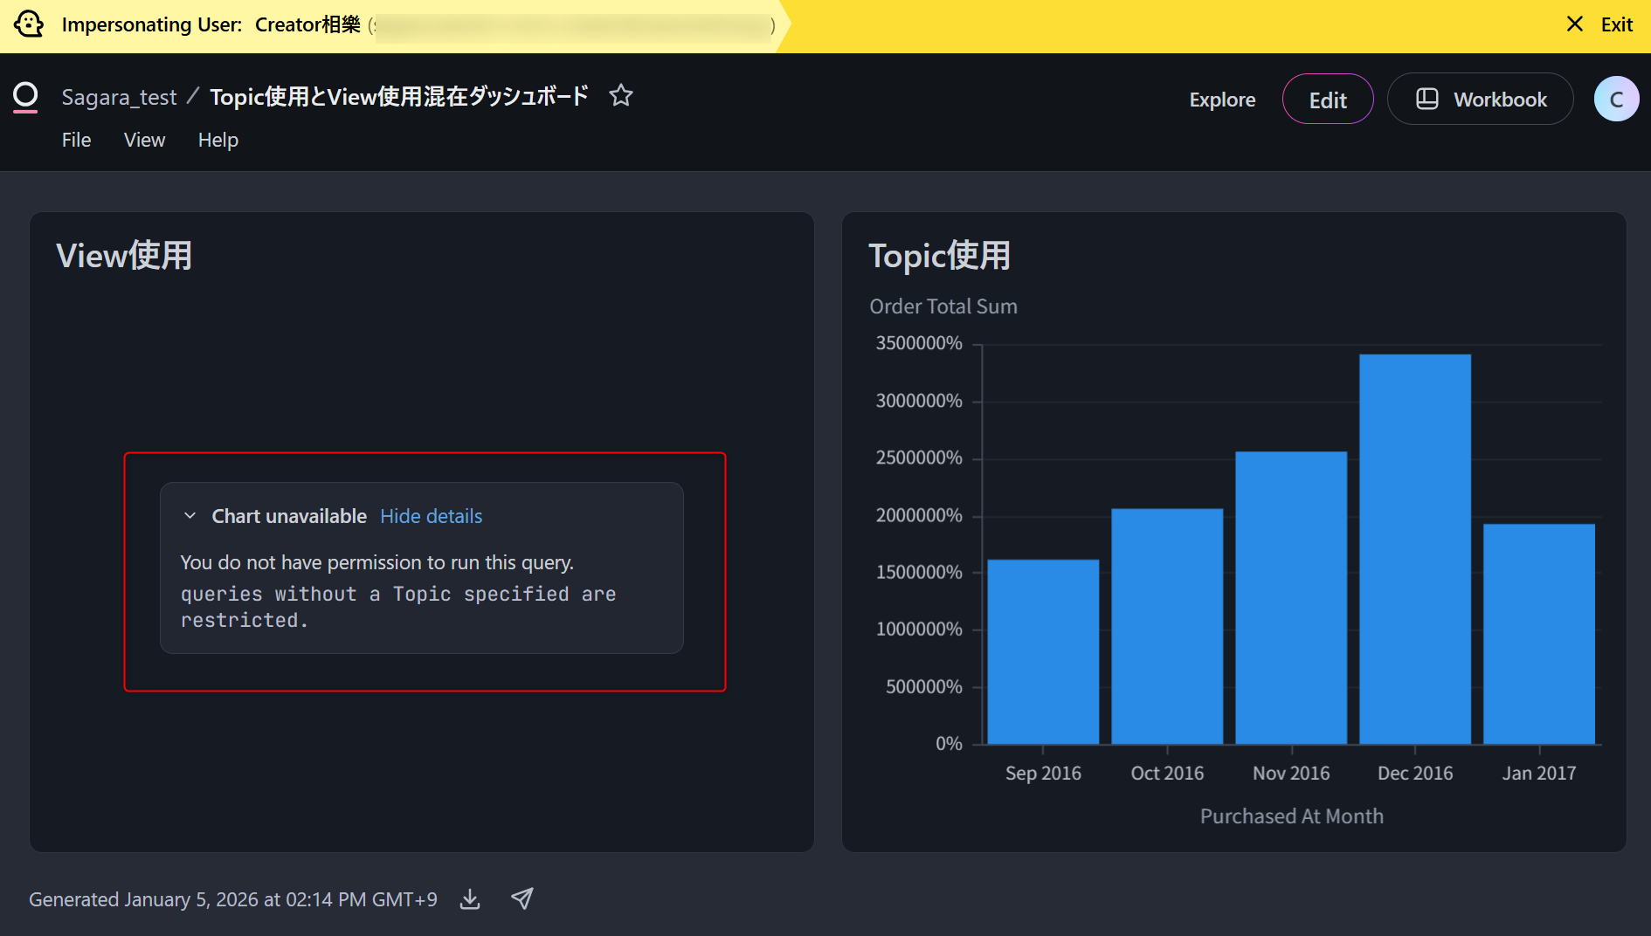Click the Explore button
This screenshot has width=1651, height=936.
coord(1222,100)
